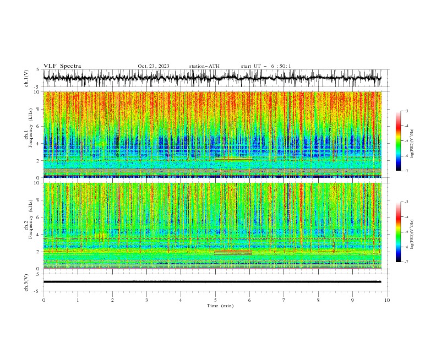Click the 4 kHz tick on ch.2 frequency axis
This screenshot has width=436, height=337.
pos(39,235)
